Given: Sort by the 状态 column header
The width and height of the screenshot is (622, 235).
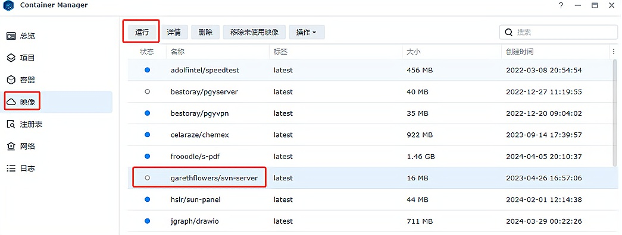Looking at the screenshot, I should pos(147,52).
